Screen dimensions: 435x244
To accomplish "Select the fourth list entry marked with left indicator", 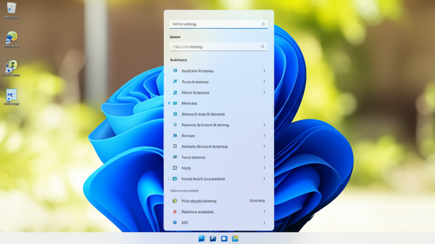I will click(x=189, y=103).
